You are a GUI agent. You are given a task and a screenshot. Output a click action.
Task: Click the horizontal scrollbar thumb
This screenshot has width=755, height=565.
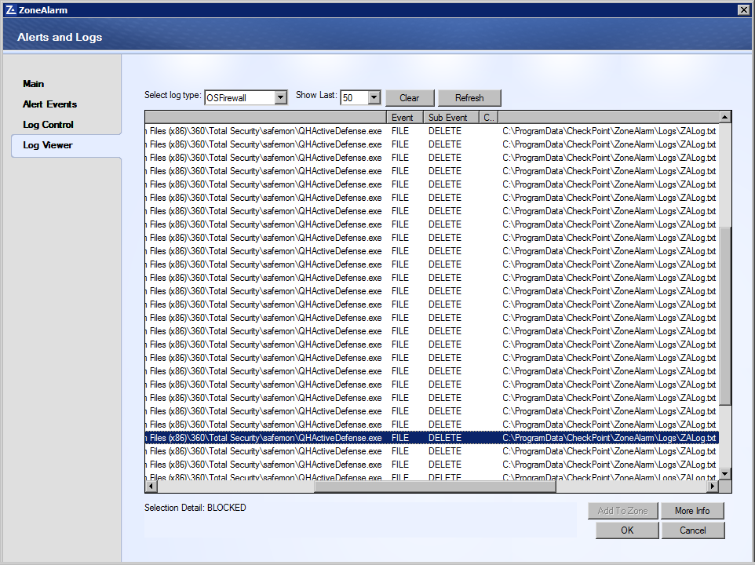click(436, 486)
